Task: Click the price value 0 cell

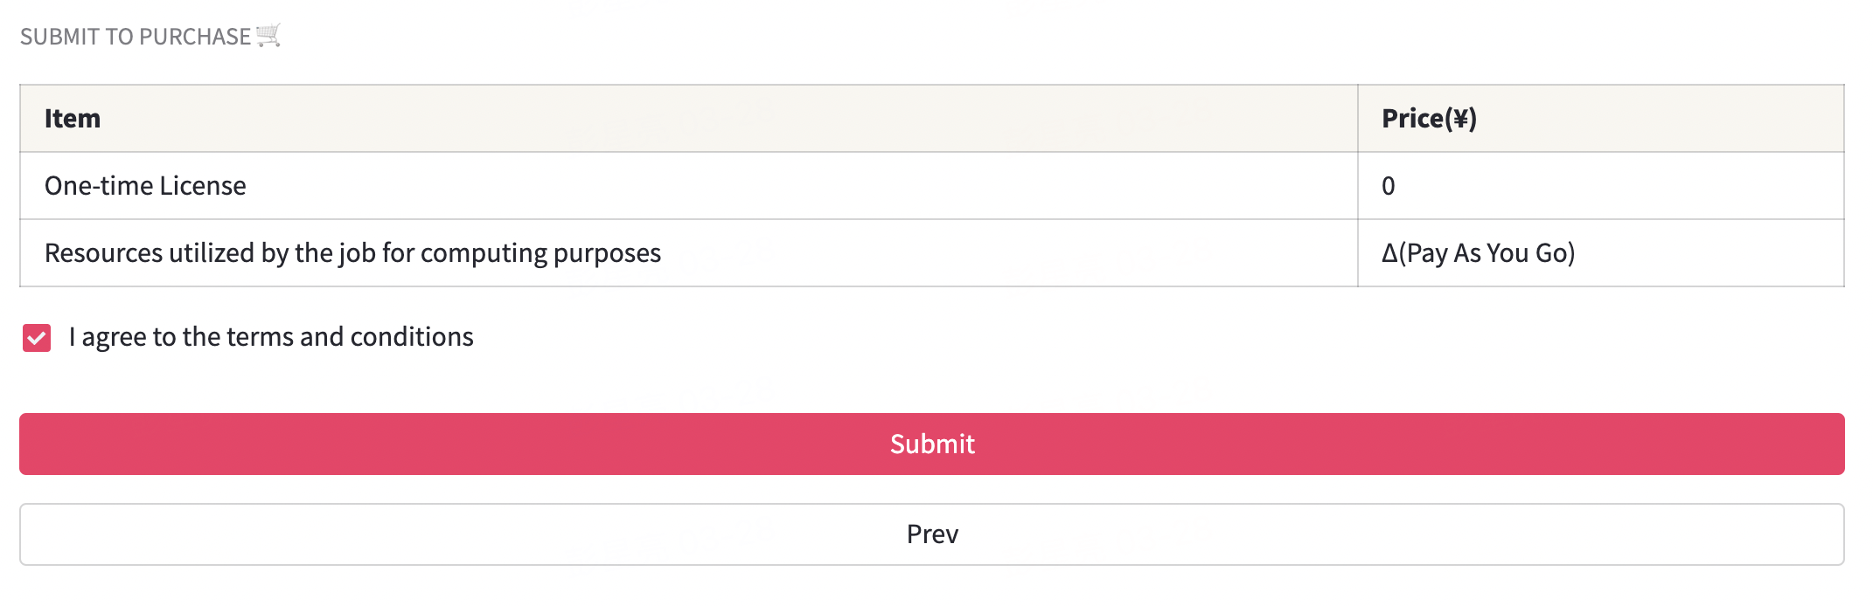Action: 1389,186
